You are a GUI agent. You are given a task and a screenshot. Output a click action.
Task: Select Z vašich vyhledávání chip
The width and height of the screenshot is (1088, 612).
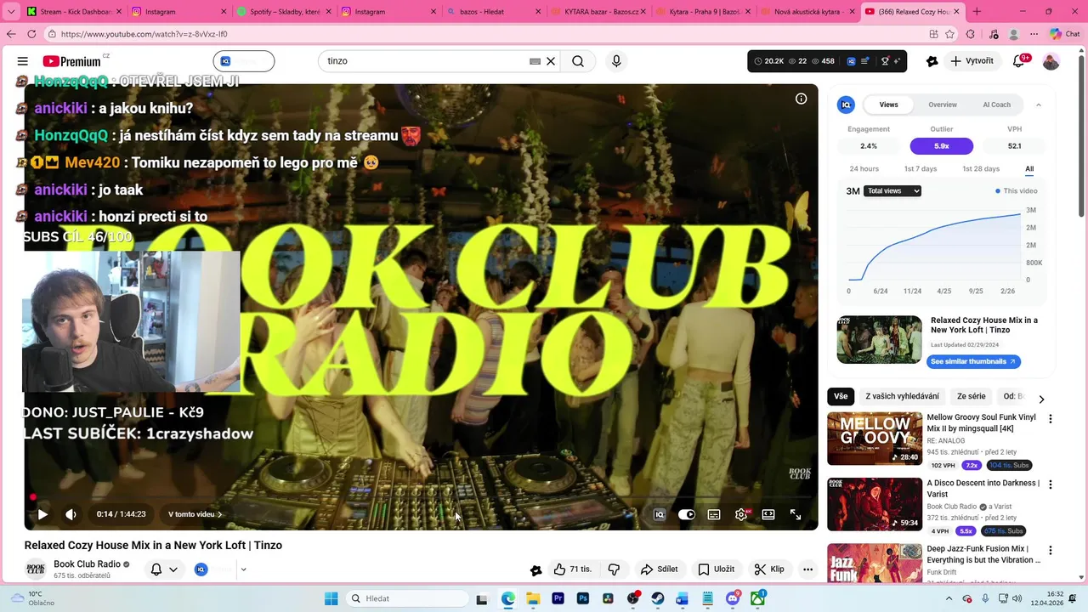point(902,396)
